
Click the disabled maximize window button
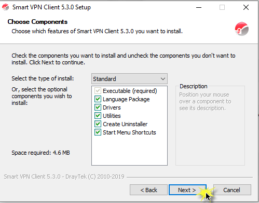pyautogui.click(x=222, y=7)
